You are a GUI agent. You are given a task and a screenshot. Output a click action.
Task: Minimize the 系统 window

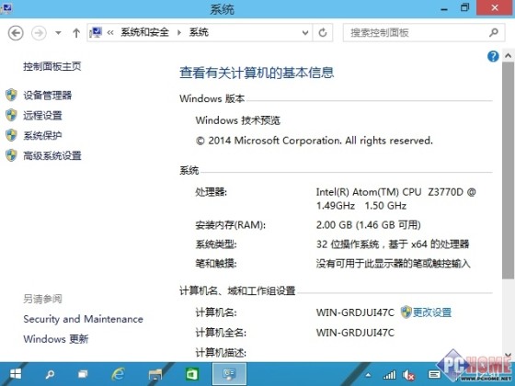pyautogui.click(x=444, y=8)
